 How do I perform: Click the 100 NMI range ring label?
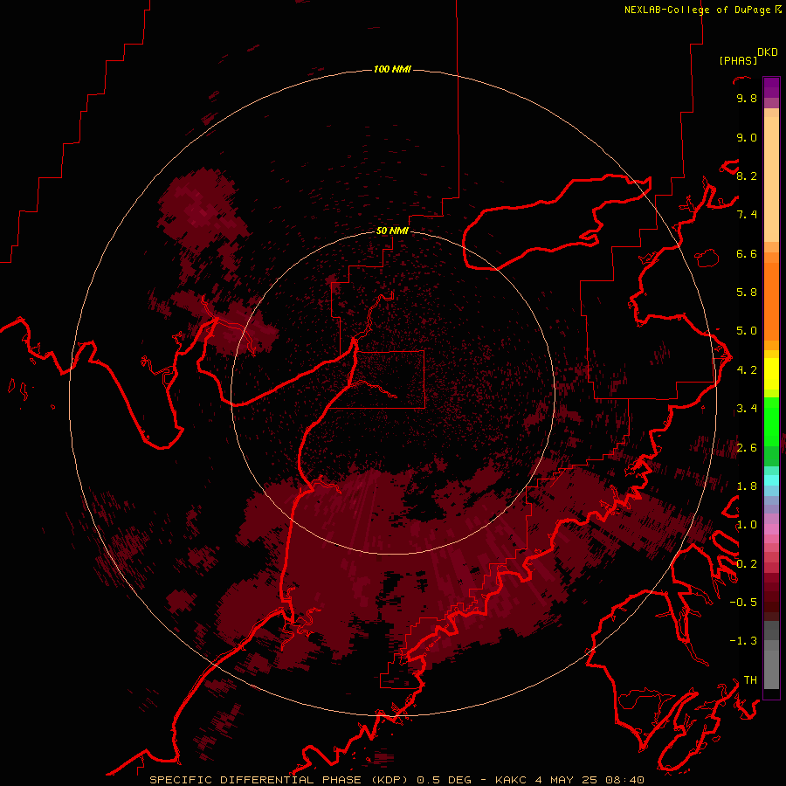click(x=392, y=69)
